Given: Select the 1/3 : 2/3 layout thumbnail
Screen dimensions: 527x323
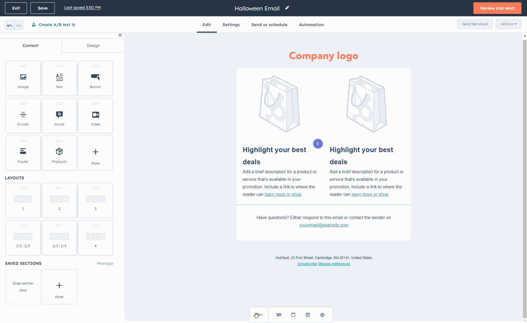Looking at the screenshot, I should pos(23,238).
